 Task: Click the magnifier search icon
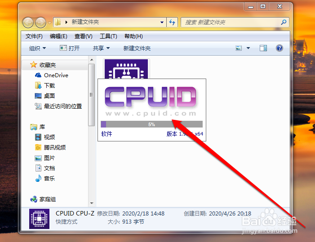click(284, 22)
